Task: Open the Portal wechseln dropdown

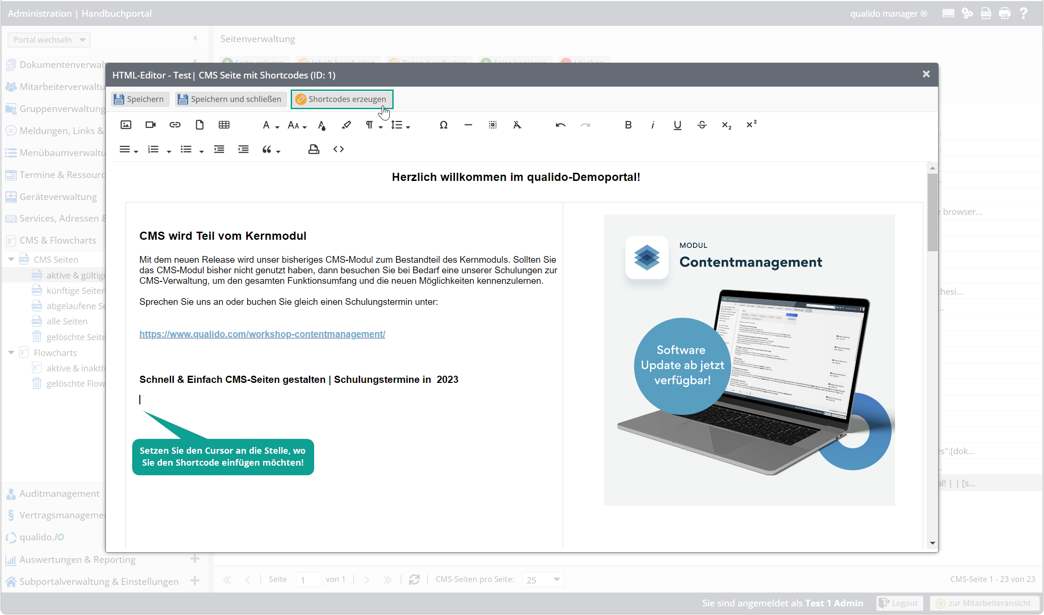Action: point(49,40)
